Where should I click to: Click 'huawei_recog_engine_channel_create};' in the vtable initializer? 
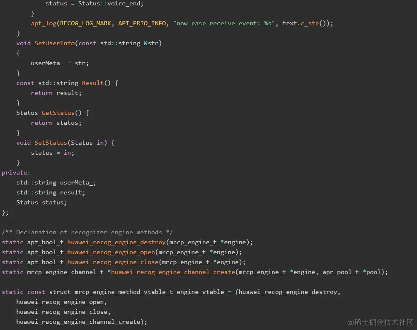pos(81,322)
